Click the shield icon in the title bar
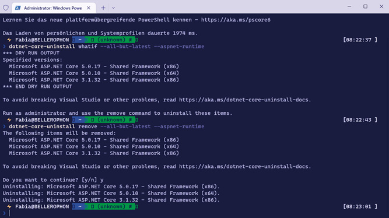389x218 pixels. pyautogui.click(x=6, y=8)
